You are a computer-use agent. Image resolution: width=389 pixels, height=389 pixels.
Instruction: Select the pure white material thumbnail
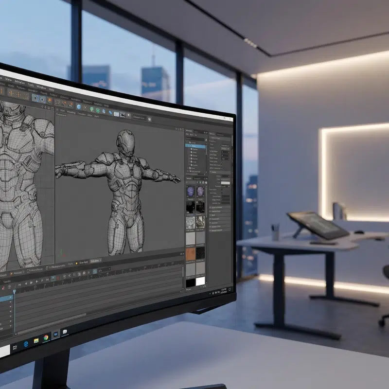(200, 281)
